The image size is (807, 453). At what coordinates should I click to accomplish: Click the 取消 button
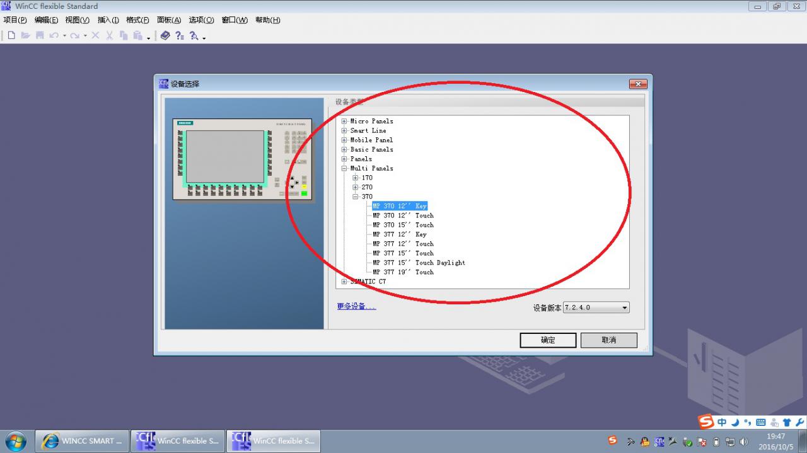(x=608, y=340)
